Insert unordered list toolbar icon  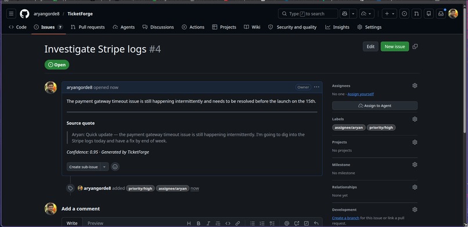253,224
